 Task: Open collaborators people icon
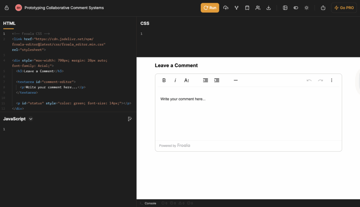(x=258, y=8)
